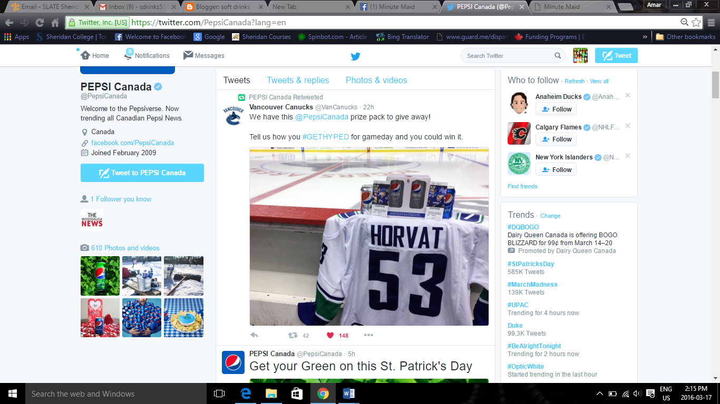Click the reply arrow under Canucks tweet

[x=254, y=335]
